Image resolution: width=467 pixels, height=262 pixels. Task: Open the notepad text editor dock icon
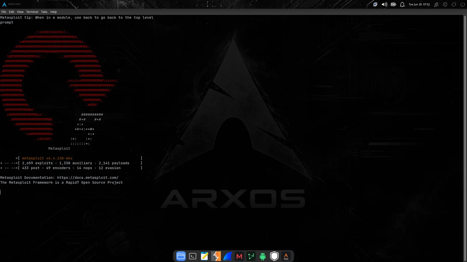[204, 256]
